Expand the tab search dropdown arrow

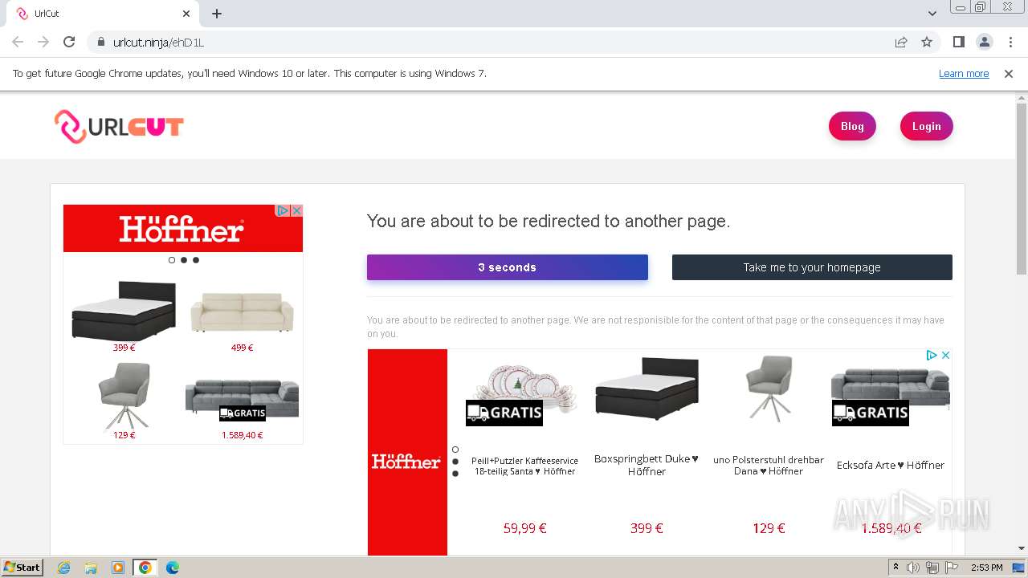[932, 14]
